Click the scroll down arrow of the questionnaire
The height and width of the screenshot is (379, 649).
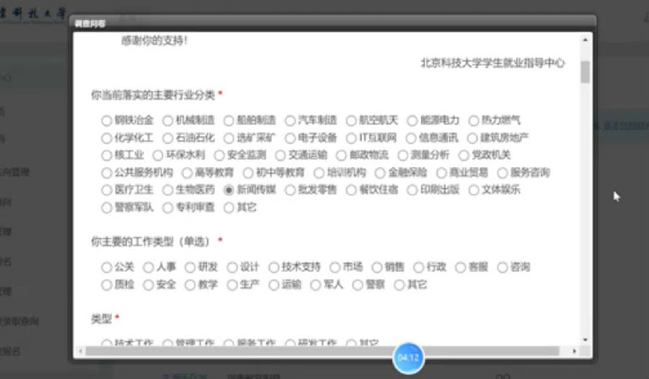tap(586, 340)
